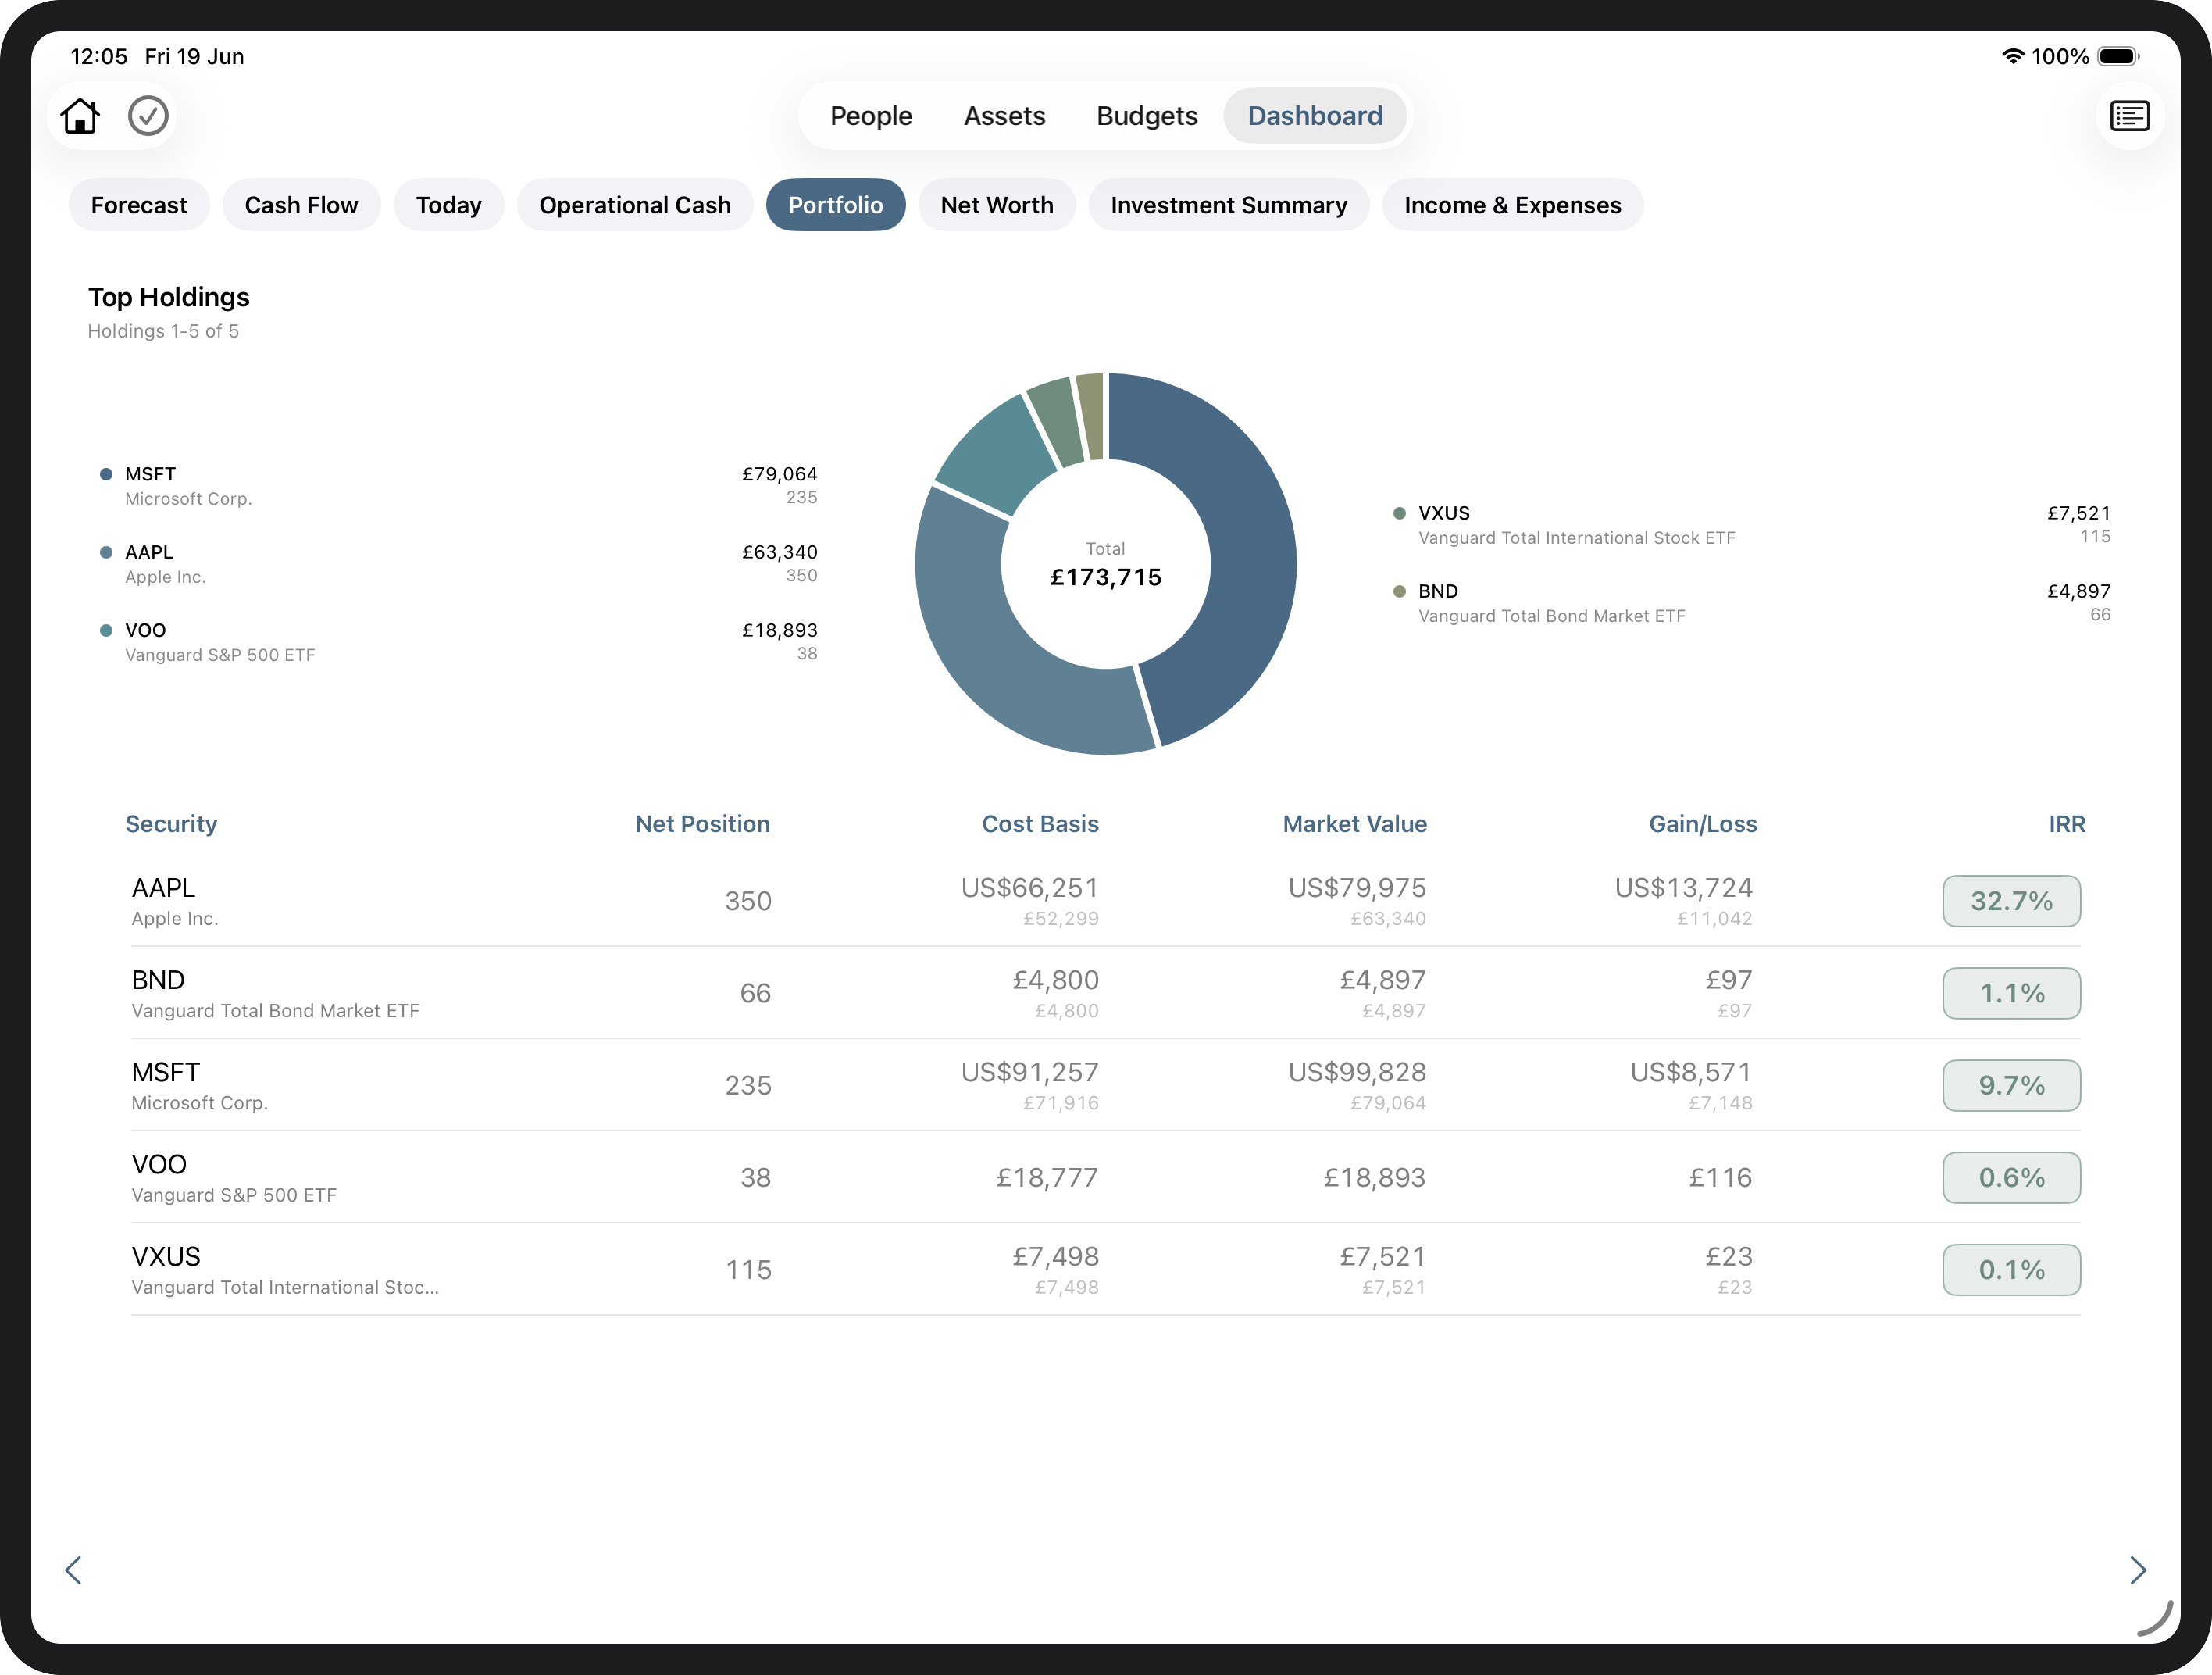Tap the circled checkmark icon
The image size is (2212, 1675).
click(148, 116)
